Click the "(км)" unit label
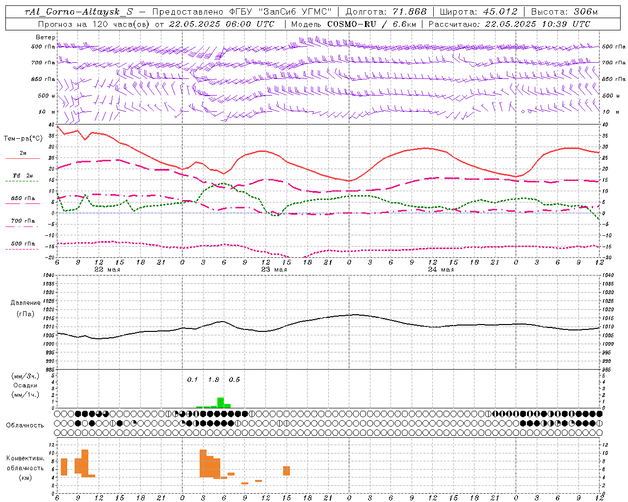 coord(26,477)
